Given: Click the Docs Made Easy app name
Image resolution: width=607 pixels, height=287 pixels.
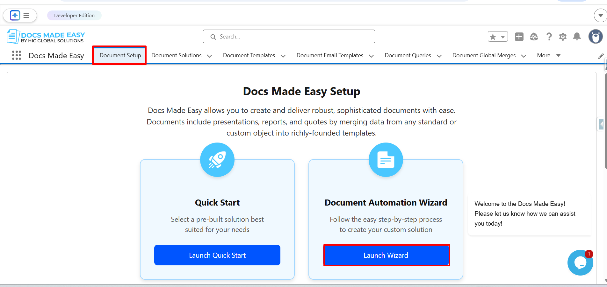Looking at the screenshot, I should tap(56, 56).
